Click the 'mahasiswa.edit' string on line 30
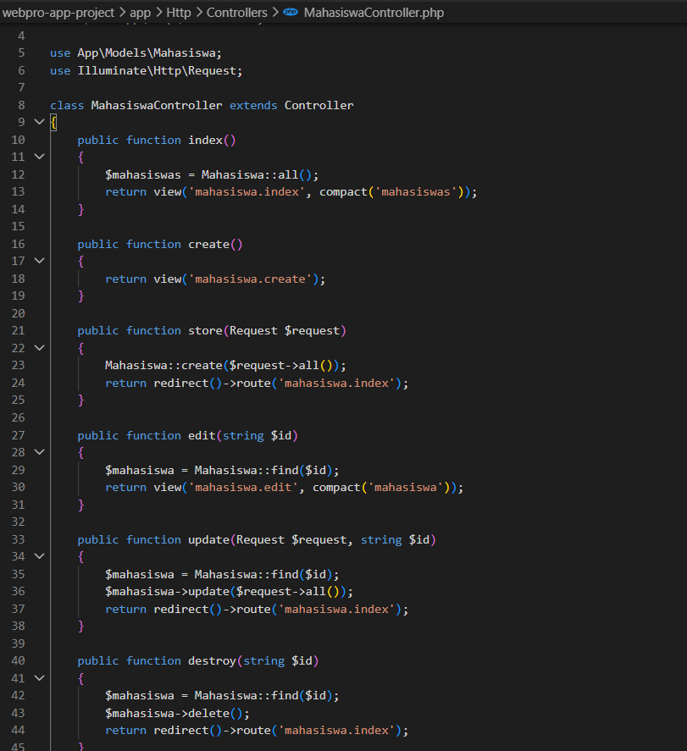687x751 pixels. pyautogui.click(x=243, y=488)
